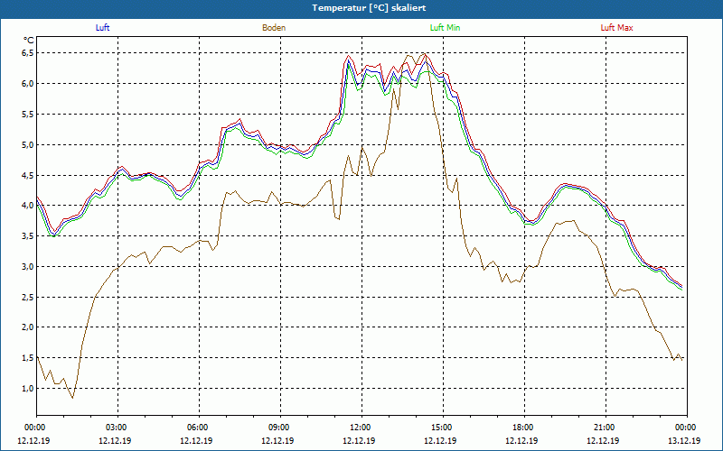Click the 4,5 y-axis value

(x=28, y=175)
